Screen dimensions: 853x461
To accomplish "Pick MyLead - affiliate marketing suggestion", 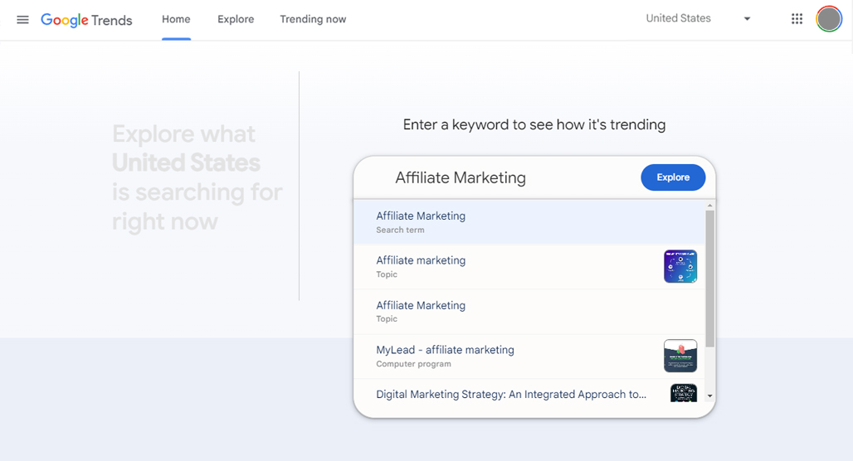I will tap(529, 356).
